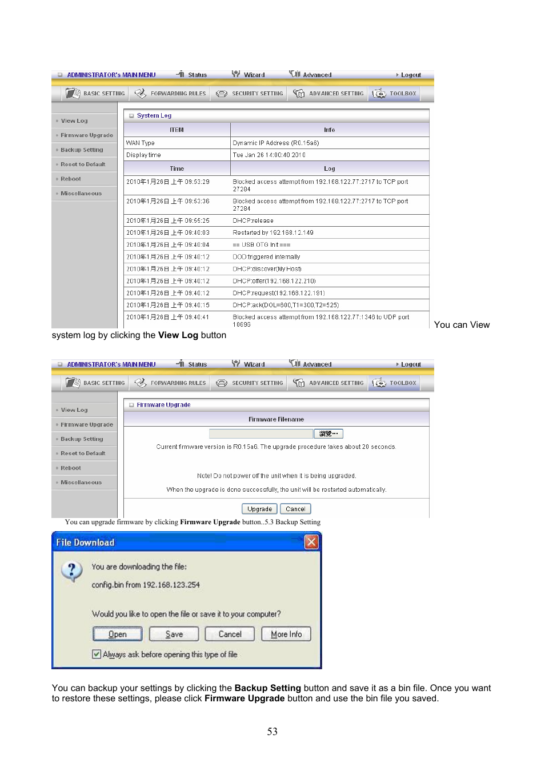Image resolution: width=545 pixels, height=771 pixels.
Task: Click Cancel button under firmware upgrade note
Action: click(x=295, y=509)
